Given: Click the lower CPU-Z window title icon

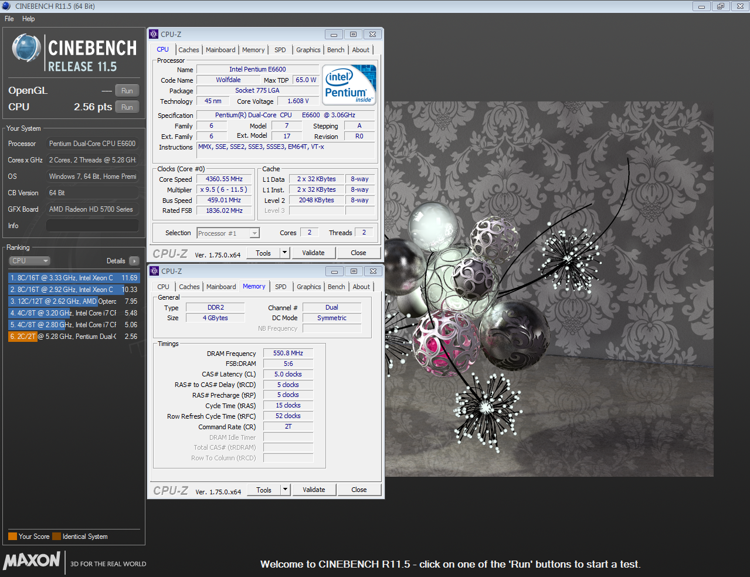Looking at the screenshot, I should click(155, 271).
